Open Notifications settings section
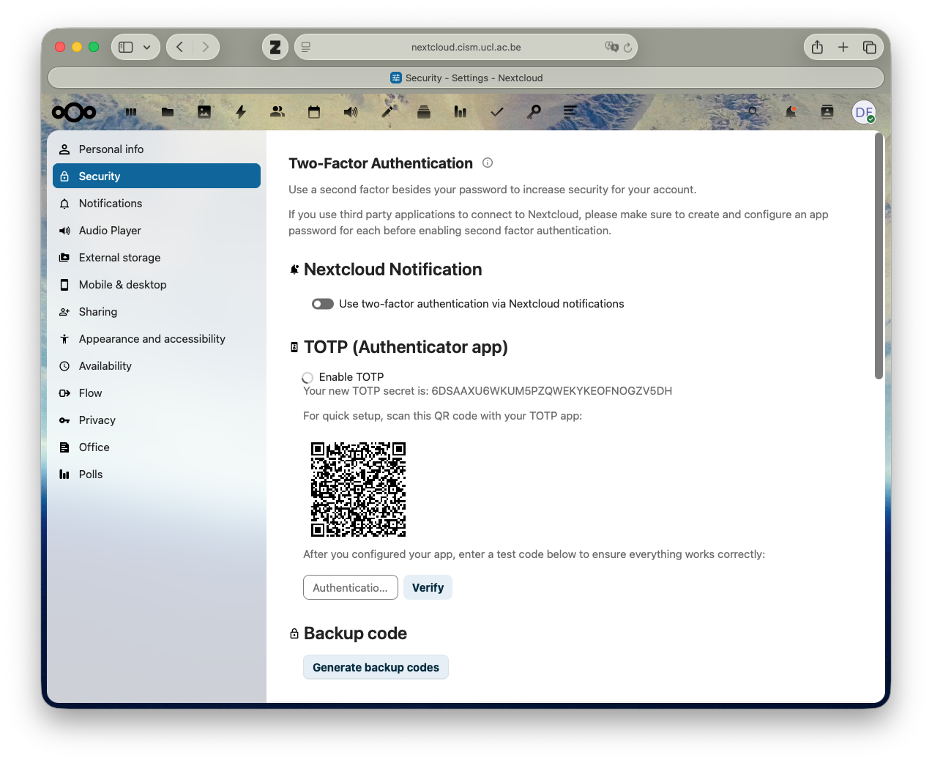The image size is (932, 763). (157, 204)
